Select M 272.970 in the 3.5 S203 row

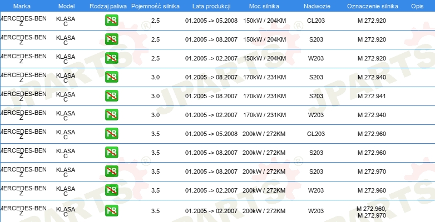click(x=372, y=171)
